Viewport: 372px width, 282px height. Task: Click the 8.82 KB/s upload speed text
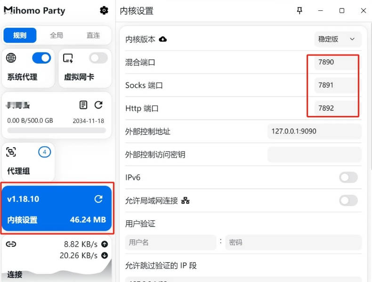(x=81, y=244)
